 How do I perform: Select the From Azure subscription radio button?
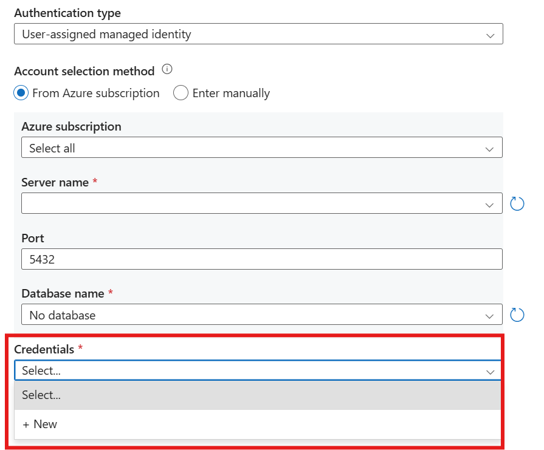[x=21, y=93]
